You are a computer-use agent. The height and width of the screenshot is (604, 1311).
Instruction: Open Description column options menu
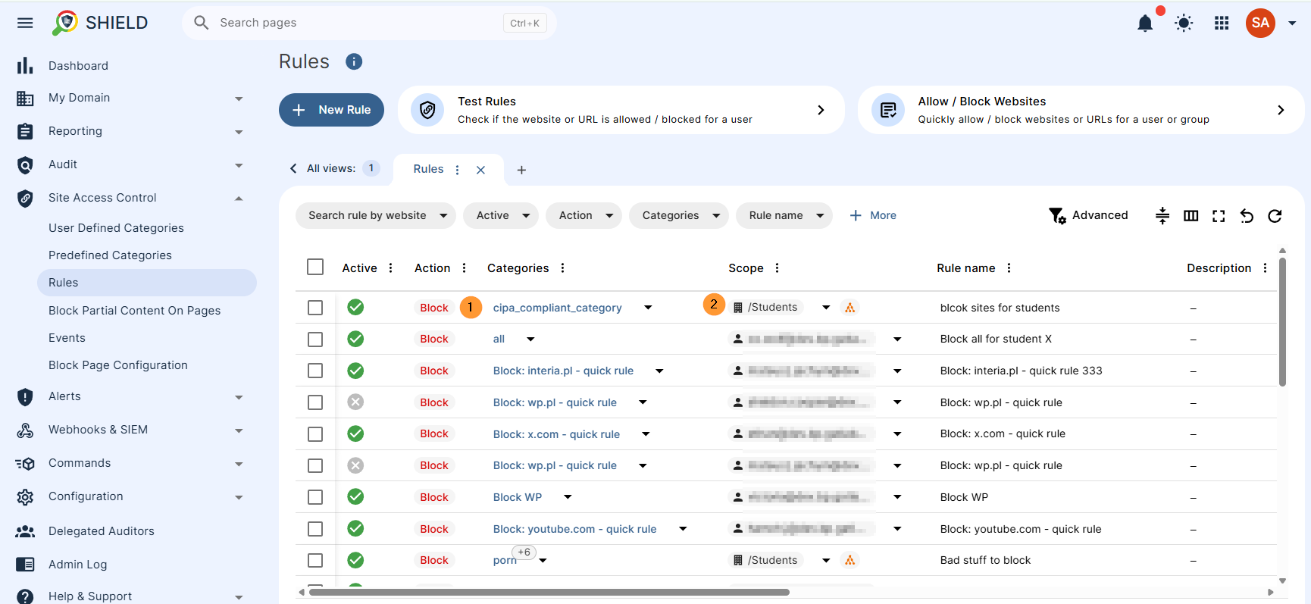[1265, 268]
